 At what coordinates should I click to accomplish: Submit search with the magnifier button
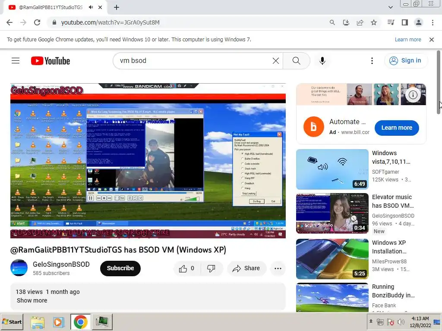tap(296, 60)
